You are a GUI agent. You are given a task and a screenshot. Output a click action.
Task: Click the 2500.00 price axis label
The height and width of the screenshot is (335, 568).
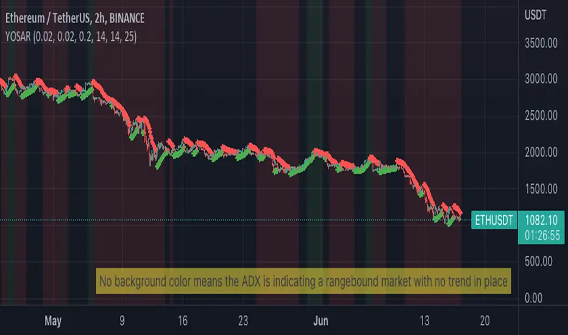point(541,116)
